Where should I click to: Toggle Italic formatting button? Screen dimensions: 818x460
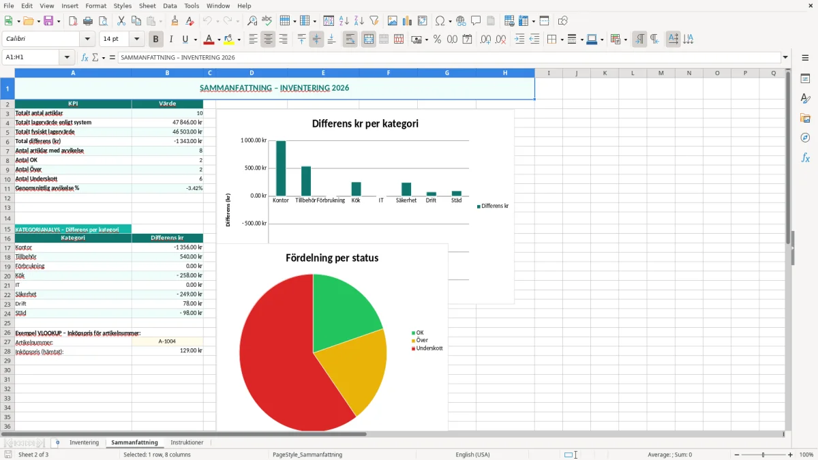pyautogui.click(x=171, y=40)
